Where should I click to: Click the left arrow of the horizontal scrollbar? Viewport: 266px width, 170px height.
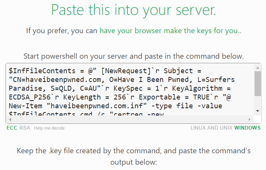click(x=10, y=119)
